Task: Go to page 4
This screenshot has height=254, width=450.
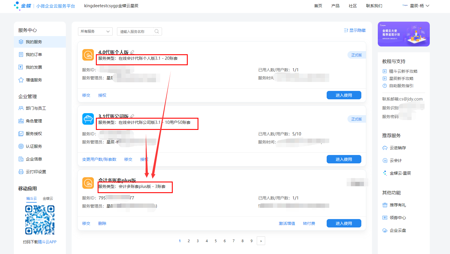Action: pyautogui.click(x=207, y=241)
